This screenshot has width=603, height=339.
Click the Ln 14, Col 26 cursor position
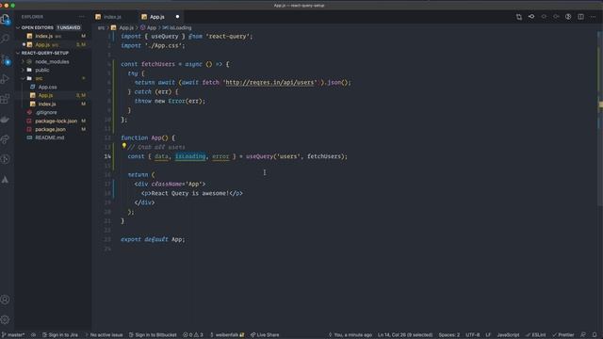(x=405, y=335)
